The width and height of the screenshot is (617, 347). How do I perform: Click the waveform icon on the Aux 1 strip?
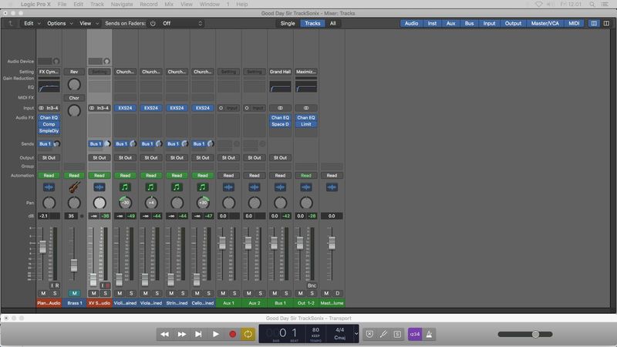pos(228,187)
